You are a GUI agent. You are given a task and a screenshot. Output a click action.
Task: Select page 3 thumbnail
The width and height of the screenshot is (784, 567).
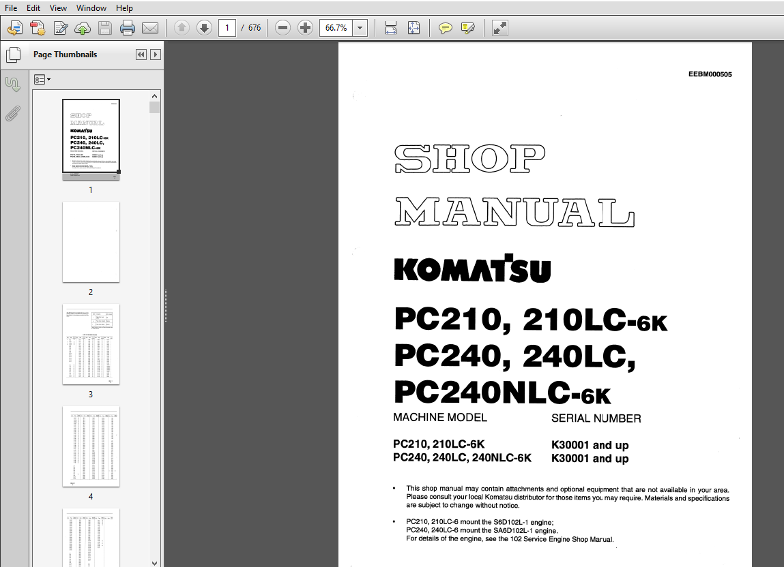coord(91,344)
